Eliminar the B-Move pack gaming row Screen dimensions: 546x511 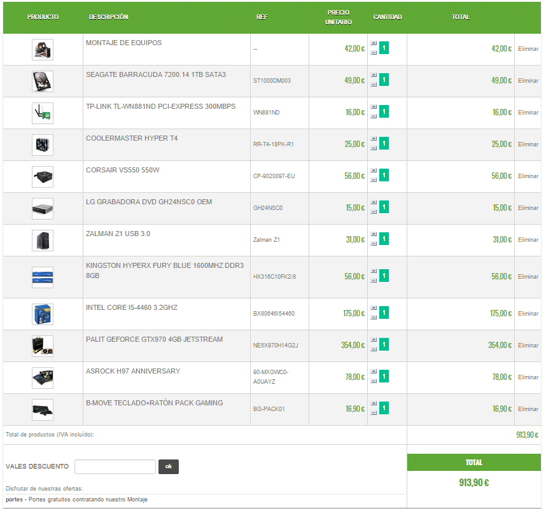click(528, 409)
